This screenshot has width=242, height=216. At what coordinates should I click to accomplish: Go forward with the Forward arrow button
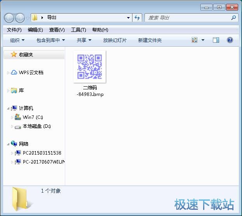click(x=20, y=18)
